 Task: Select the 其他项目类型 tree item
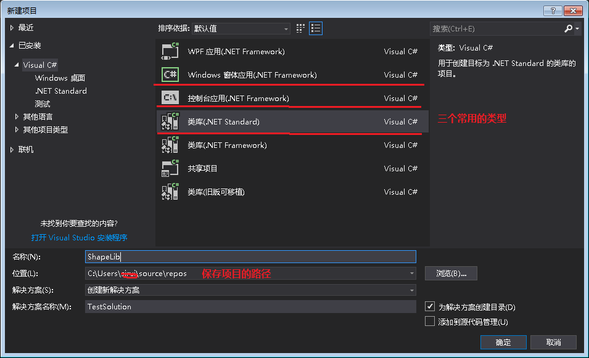click(46, 129)
